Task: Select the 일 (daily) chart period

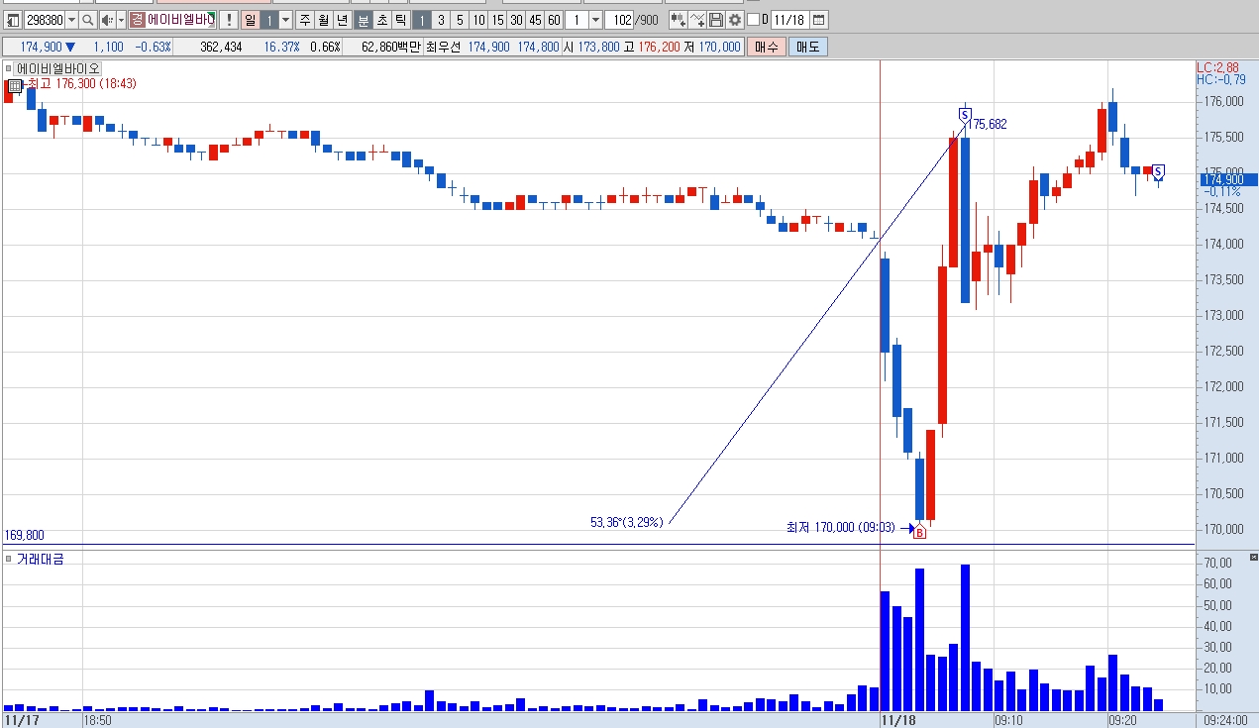Action: point(250,20)
